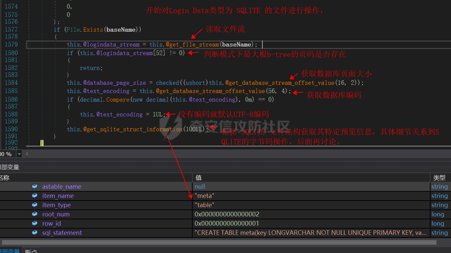Click the field icon beside sql_statement

[35, 233]
